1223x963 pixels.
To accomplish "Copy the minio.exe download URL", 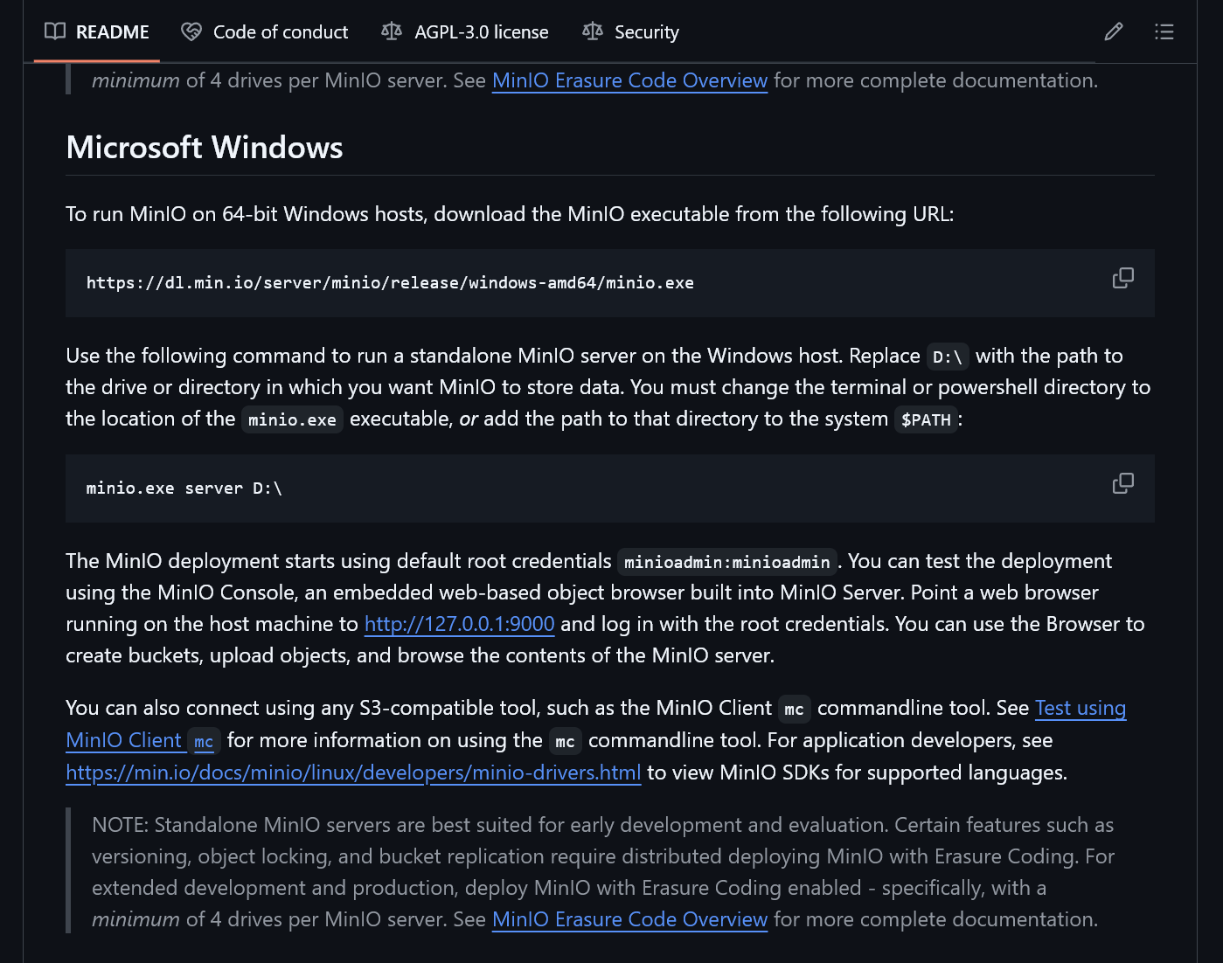I will tap(1122, 278).
